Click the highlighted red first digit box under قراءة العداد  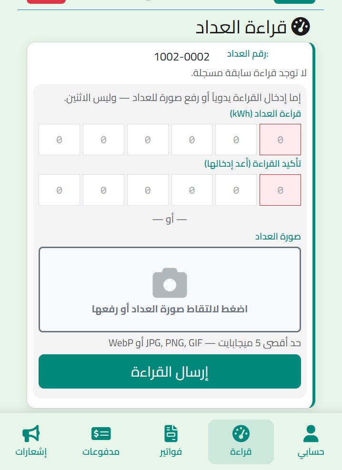coord(280,139)
